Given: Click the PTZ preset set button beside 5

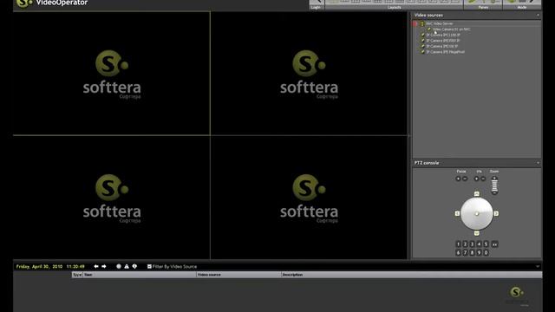Looking at the screenshot, I should (x=494, y=244).
